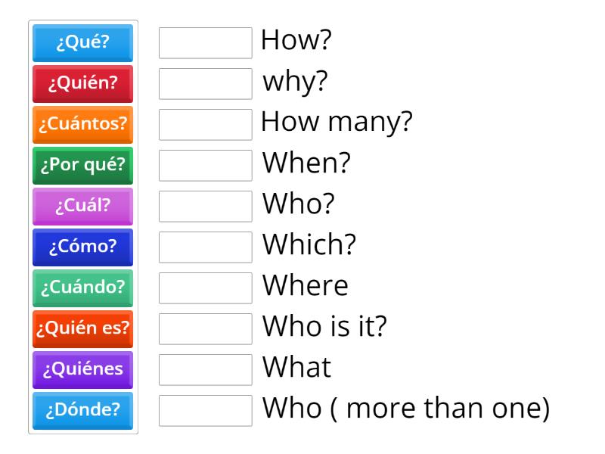The image size is (605, 454).
Task: Pick the orange ¿Quién es? tile
Action: point(82,329)
